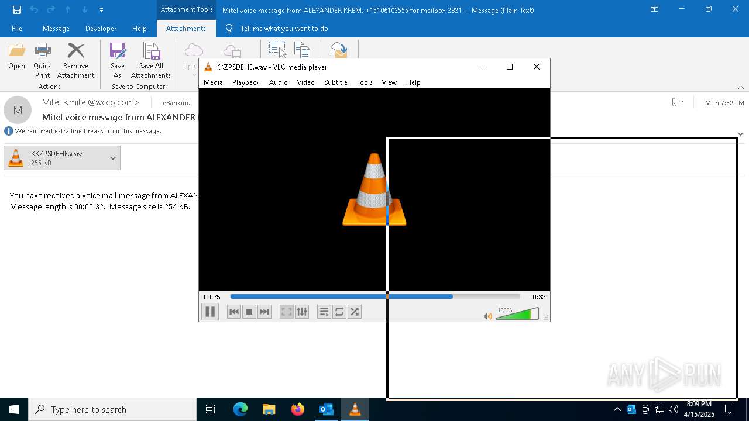Viewport: 749px width, 421px height.
Task: Switch to Outlook Message tab
Action: (56, 29)
